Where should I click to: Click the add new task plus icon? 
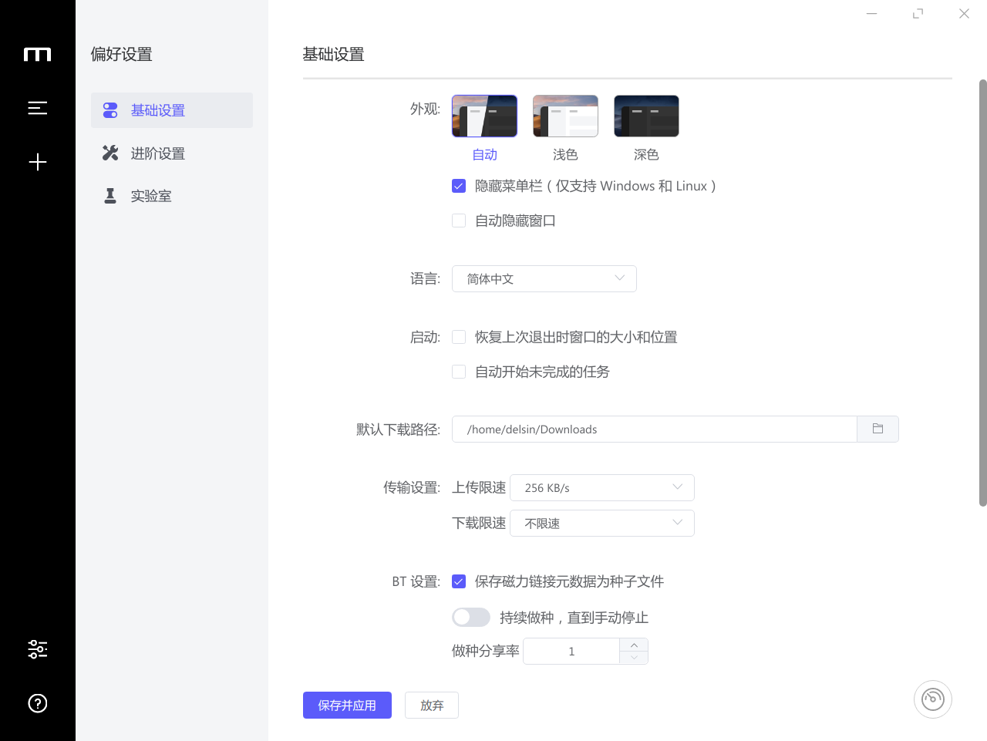(x=37, y=162)
